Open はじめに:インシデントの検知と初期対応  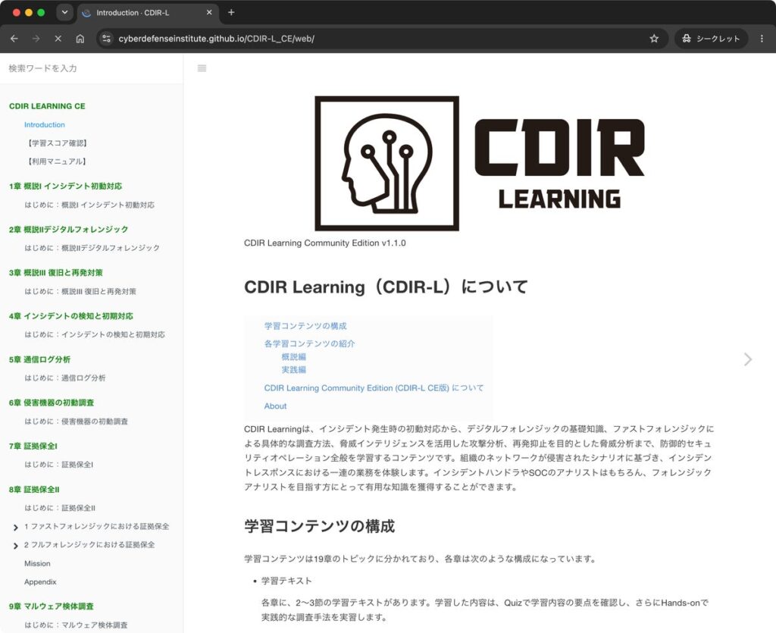coord(95,334)
